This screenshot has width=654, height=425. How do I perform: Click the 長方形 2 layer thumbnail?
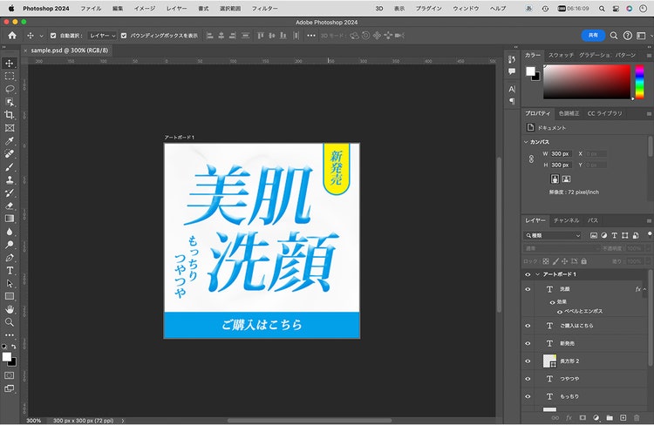coord(549,361)
